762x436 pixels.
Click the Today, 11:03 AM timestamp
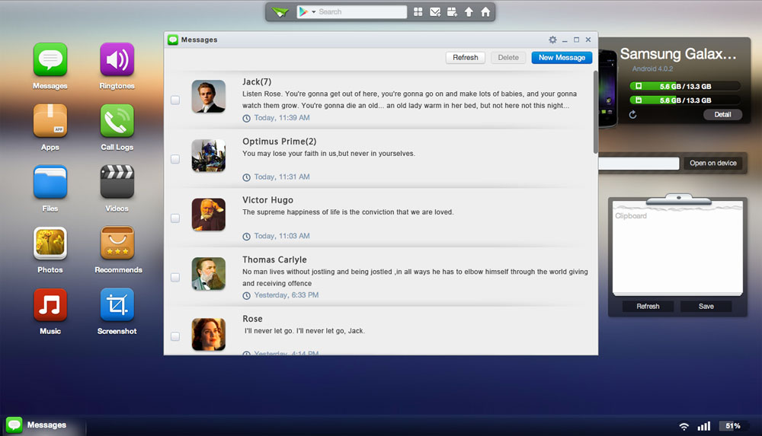coord(281,236)
